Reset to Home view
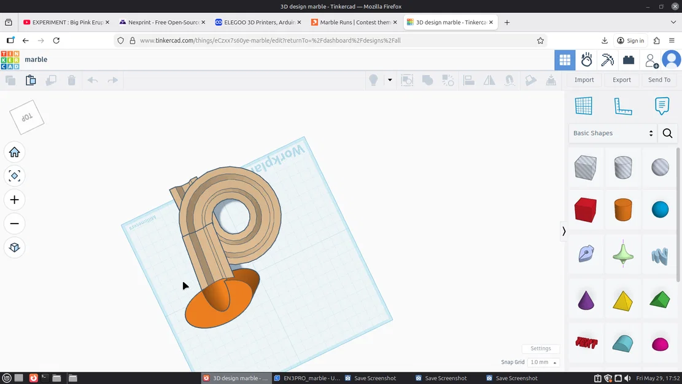682x384 pixels. tap(14, 152)
